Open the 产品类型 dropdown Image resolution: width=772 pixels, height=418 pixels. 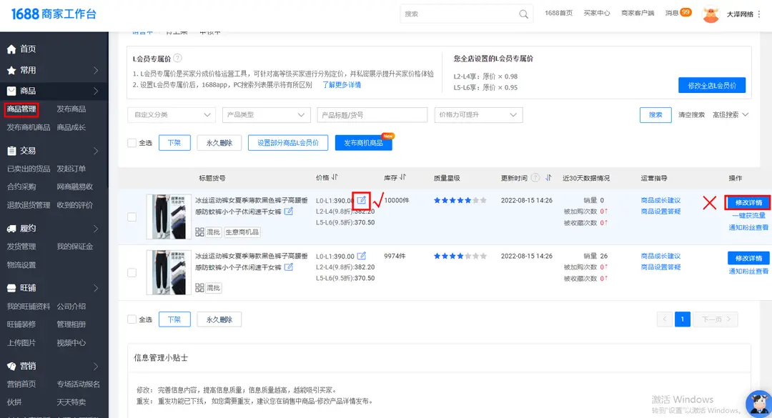tap(265, 115)
